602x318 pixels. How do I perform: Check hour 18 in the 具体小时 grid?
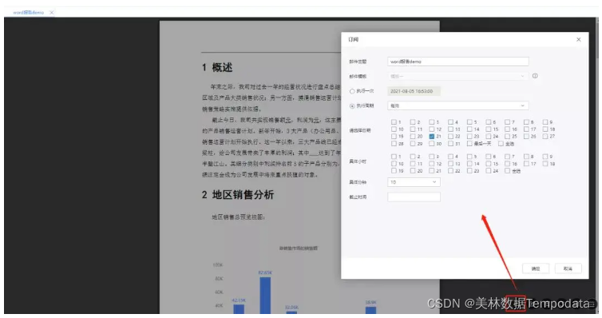[x=545, y=164]
